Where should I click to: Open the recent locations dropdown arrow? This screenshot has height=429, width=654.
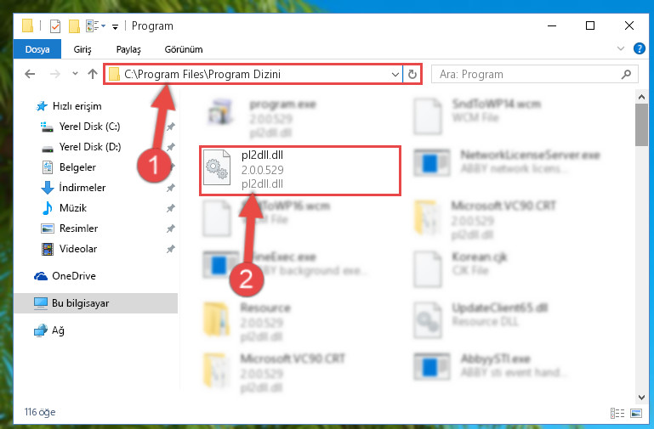click(x=75, y=74)
